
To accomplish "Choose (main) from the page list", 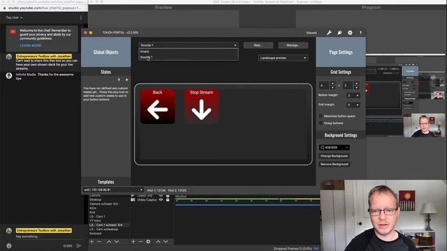I will pos(188,52).
